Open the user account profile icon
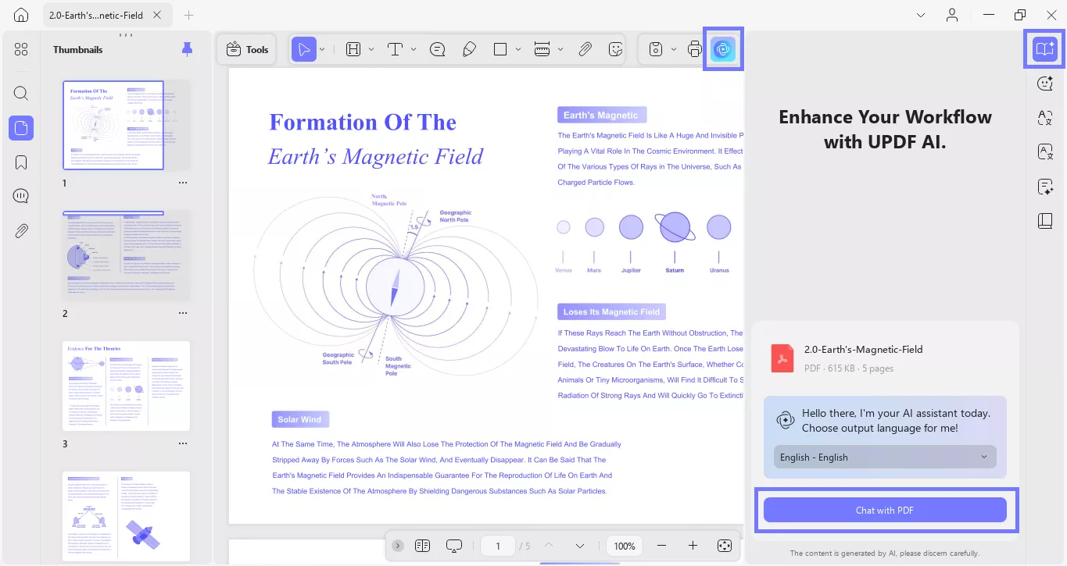 (x=952, y=15)
